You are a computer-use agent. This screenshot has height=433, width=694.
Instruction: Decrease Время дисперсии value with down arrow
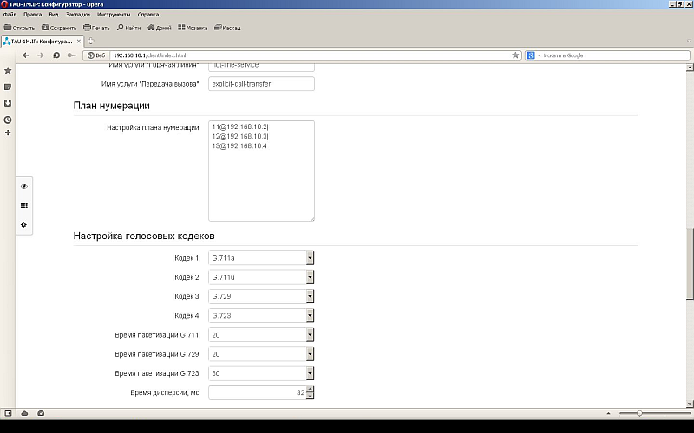point(310,396)
